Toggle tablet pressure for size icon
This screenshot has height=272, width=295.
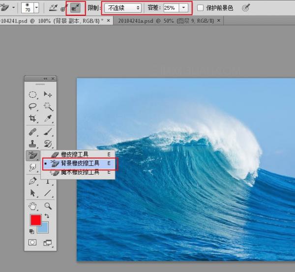(x=246, y=8)
